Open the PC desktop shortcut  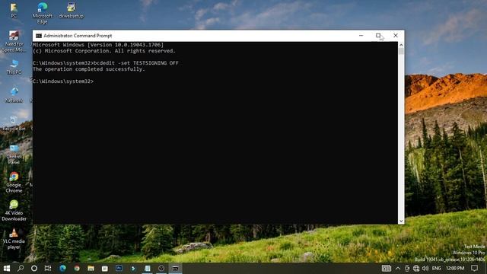[x=14, y=10]
